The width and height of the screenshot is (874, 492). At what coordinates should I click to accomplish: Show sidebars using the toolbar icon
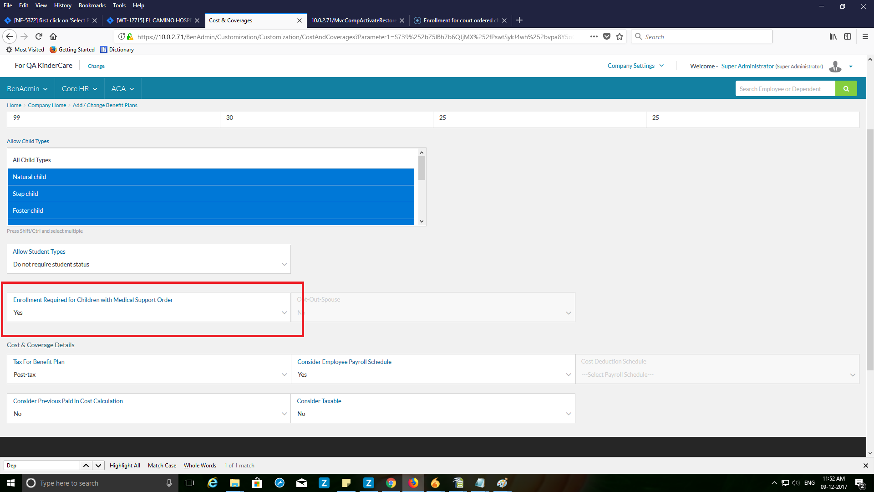click(848, 36)
